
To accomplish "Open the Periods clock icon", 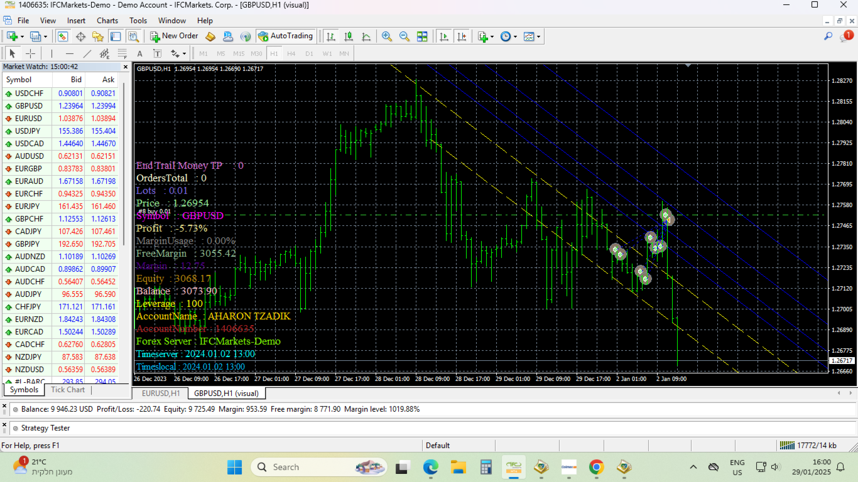I will click(x=506, y=36).
